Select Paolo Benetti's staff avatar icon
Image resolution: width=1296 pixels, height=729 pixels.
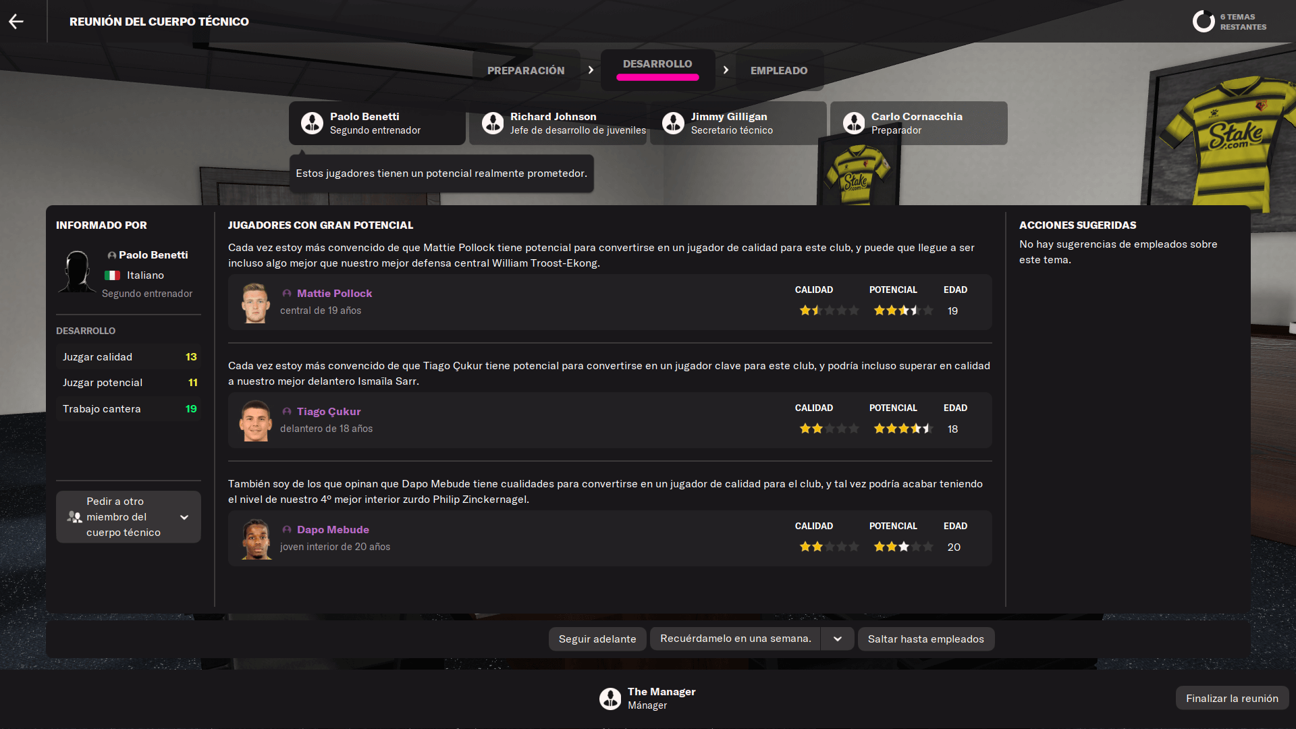coord(312,123)
